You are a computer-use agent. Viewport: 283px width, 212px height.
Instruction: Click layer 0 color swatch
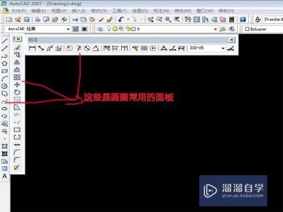(x=134, y=29)
